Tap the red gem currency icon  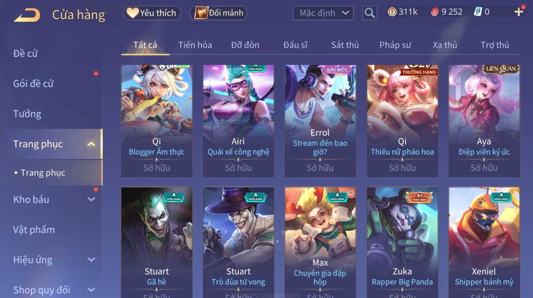click(x=435, y=12)
